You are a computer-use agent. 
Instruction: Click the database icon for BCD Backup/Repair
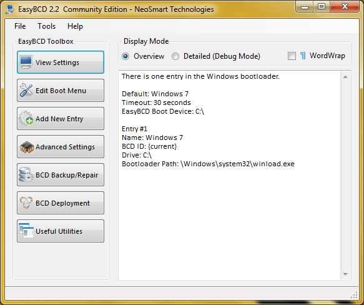click(x=26, y=174)
